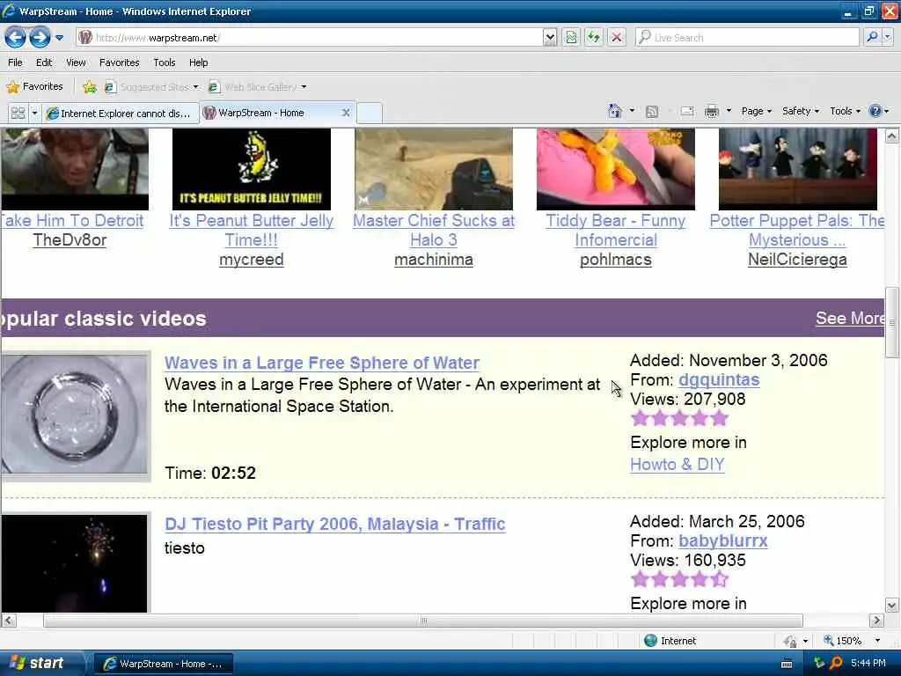Visit the NeilCicierega user link
Screen dimensions: 901x676
797,260
